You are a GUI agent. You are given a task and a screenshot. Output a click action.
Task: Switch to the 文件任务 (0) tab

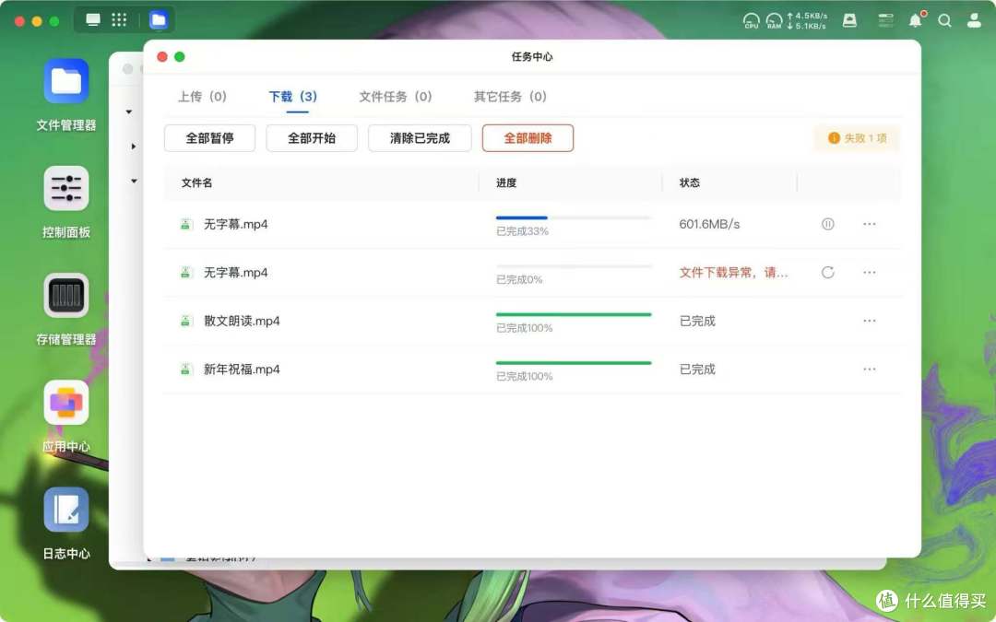click(395, 97)
